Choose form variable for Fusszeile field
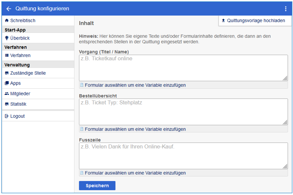Screen dimensions: 293x195 coord(135,173)
